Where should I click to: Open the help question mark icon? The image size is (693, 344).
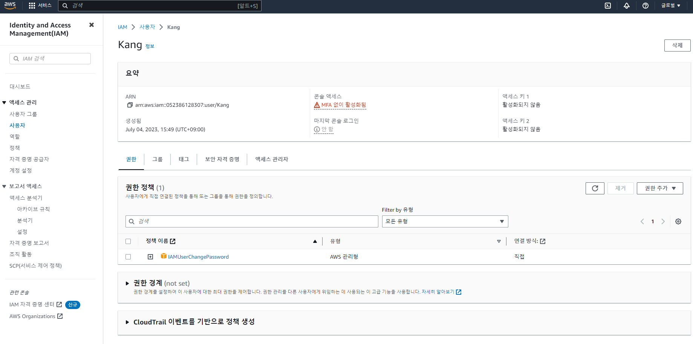646,6
